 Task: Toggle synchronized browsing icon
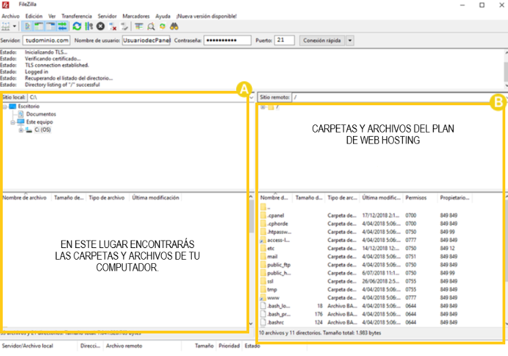tap(163, 26)
